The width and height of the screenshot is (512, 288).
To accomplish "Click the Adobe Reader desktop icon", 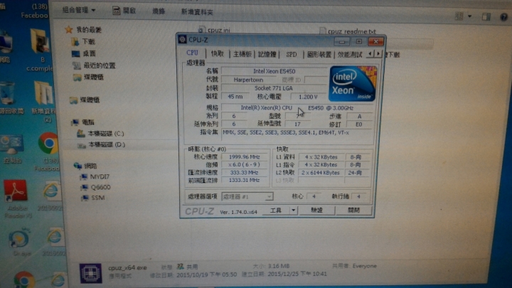I will point(16,198).
